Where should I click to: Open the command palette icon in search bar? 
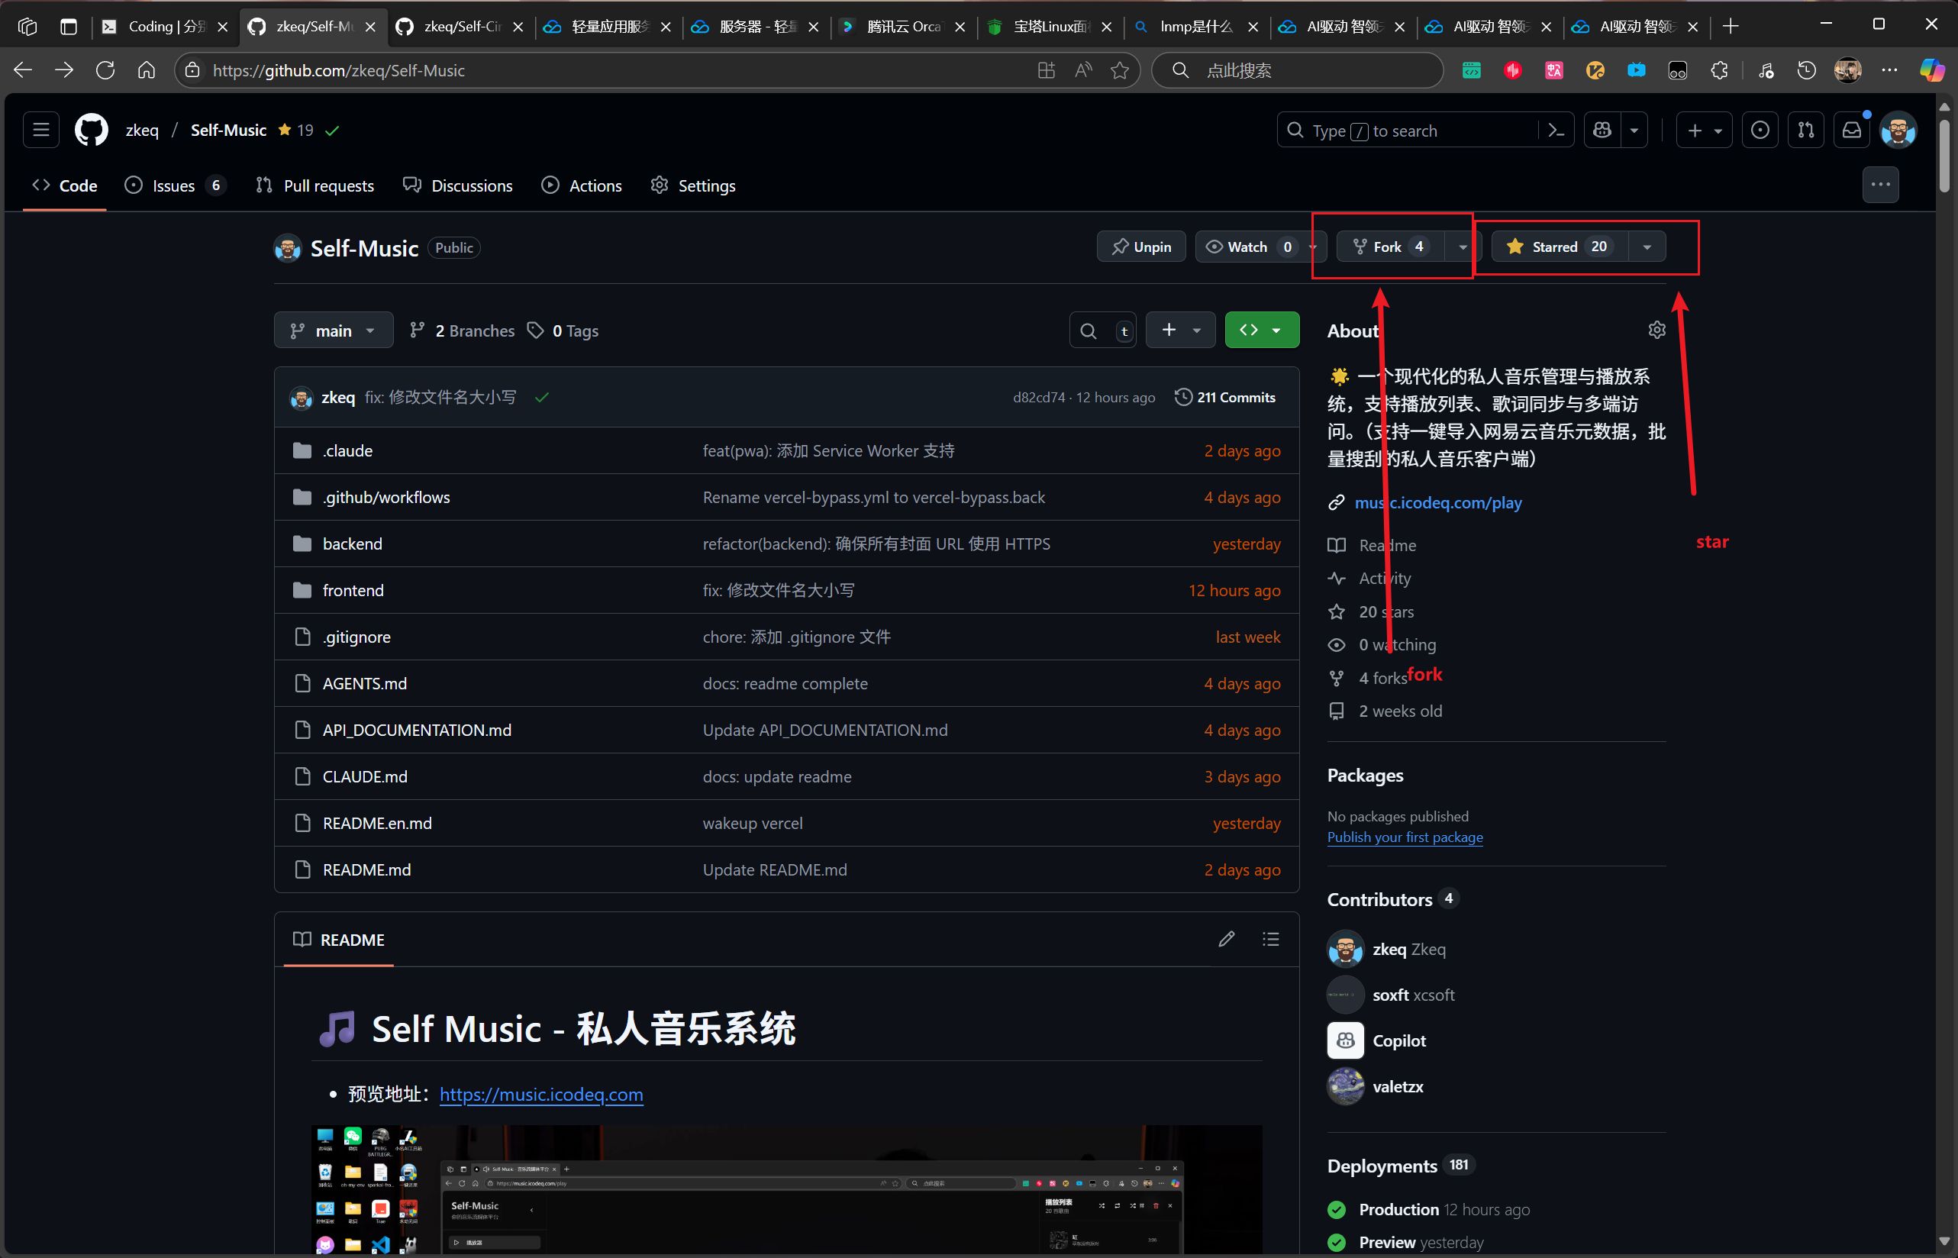(x=1556, y=131)
